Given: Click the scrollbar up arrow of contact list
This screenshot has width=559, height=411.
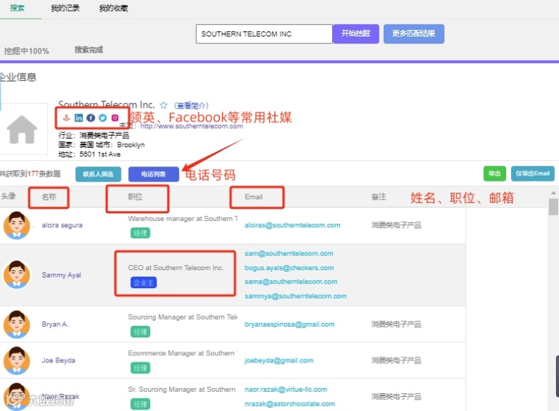Looking at the screenshot, I should click(553, 193).
